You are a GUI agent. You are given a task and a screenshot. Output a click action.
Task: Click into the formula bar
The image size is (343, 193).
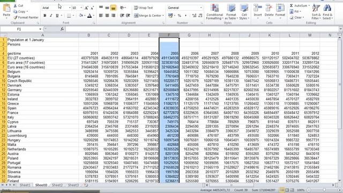(x=202, y=29)
